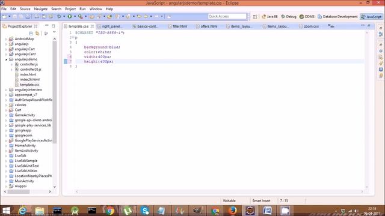The height and width of the screenshot is (216, 385).
Task: Expand the AndroidMap project
Action: point(6,38)
